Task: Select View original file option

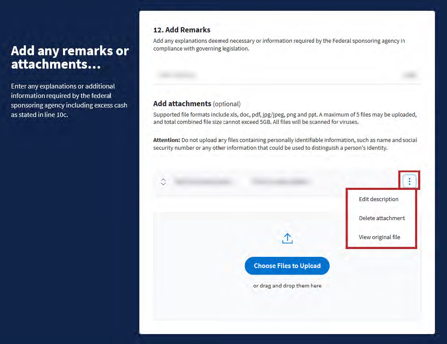Action: tap(379, 237)
